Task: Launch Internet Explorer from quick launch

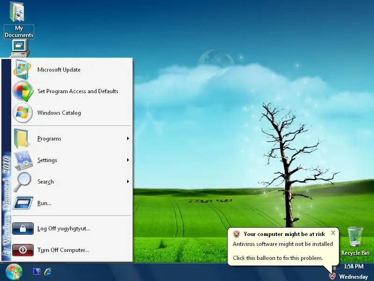Action: [48, 272]
